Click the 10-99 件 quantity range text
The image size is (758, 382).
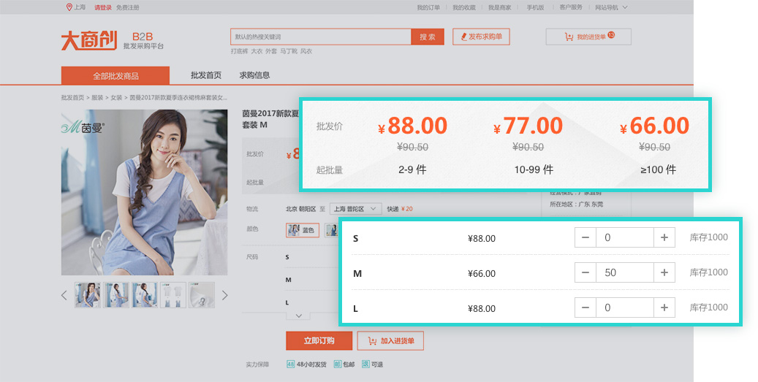point(534,169)
